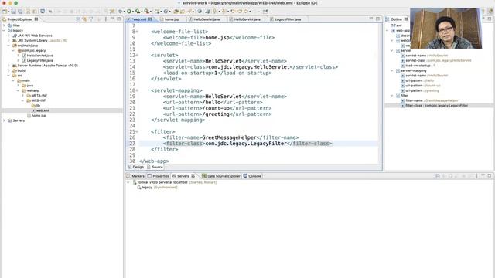Click the Run Last Tool external tools icon
This screenshot has height=278, width=495.
pos(146,12)
